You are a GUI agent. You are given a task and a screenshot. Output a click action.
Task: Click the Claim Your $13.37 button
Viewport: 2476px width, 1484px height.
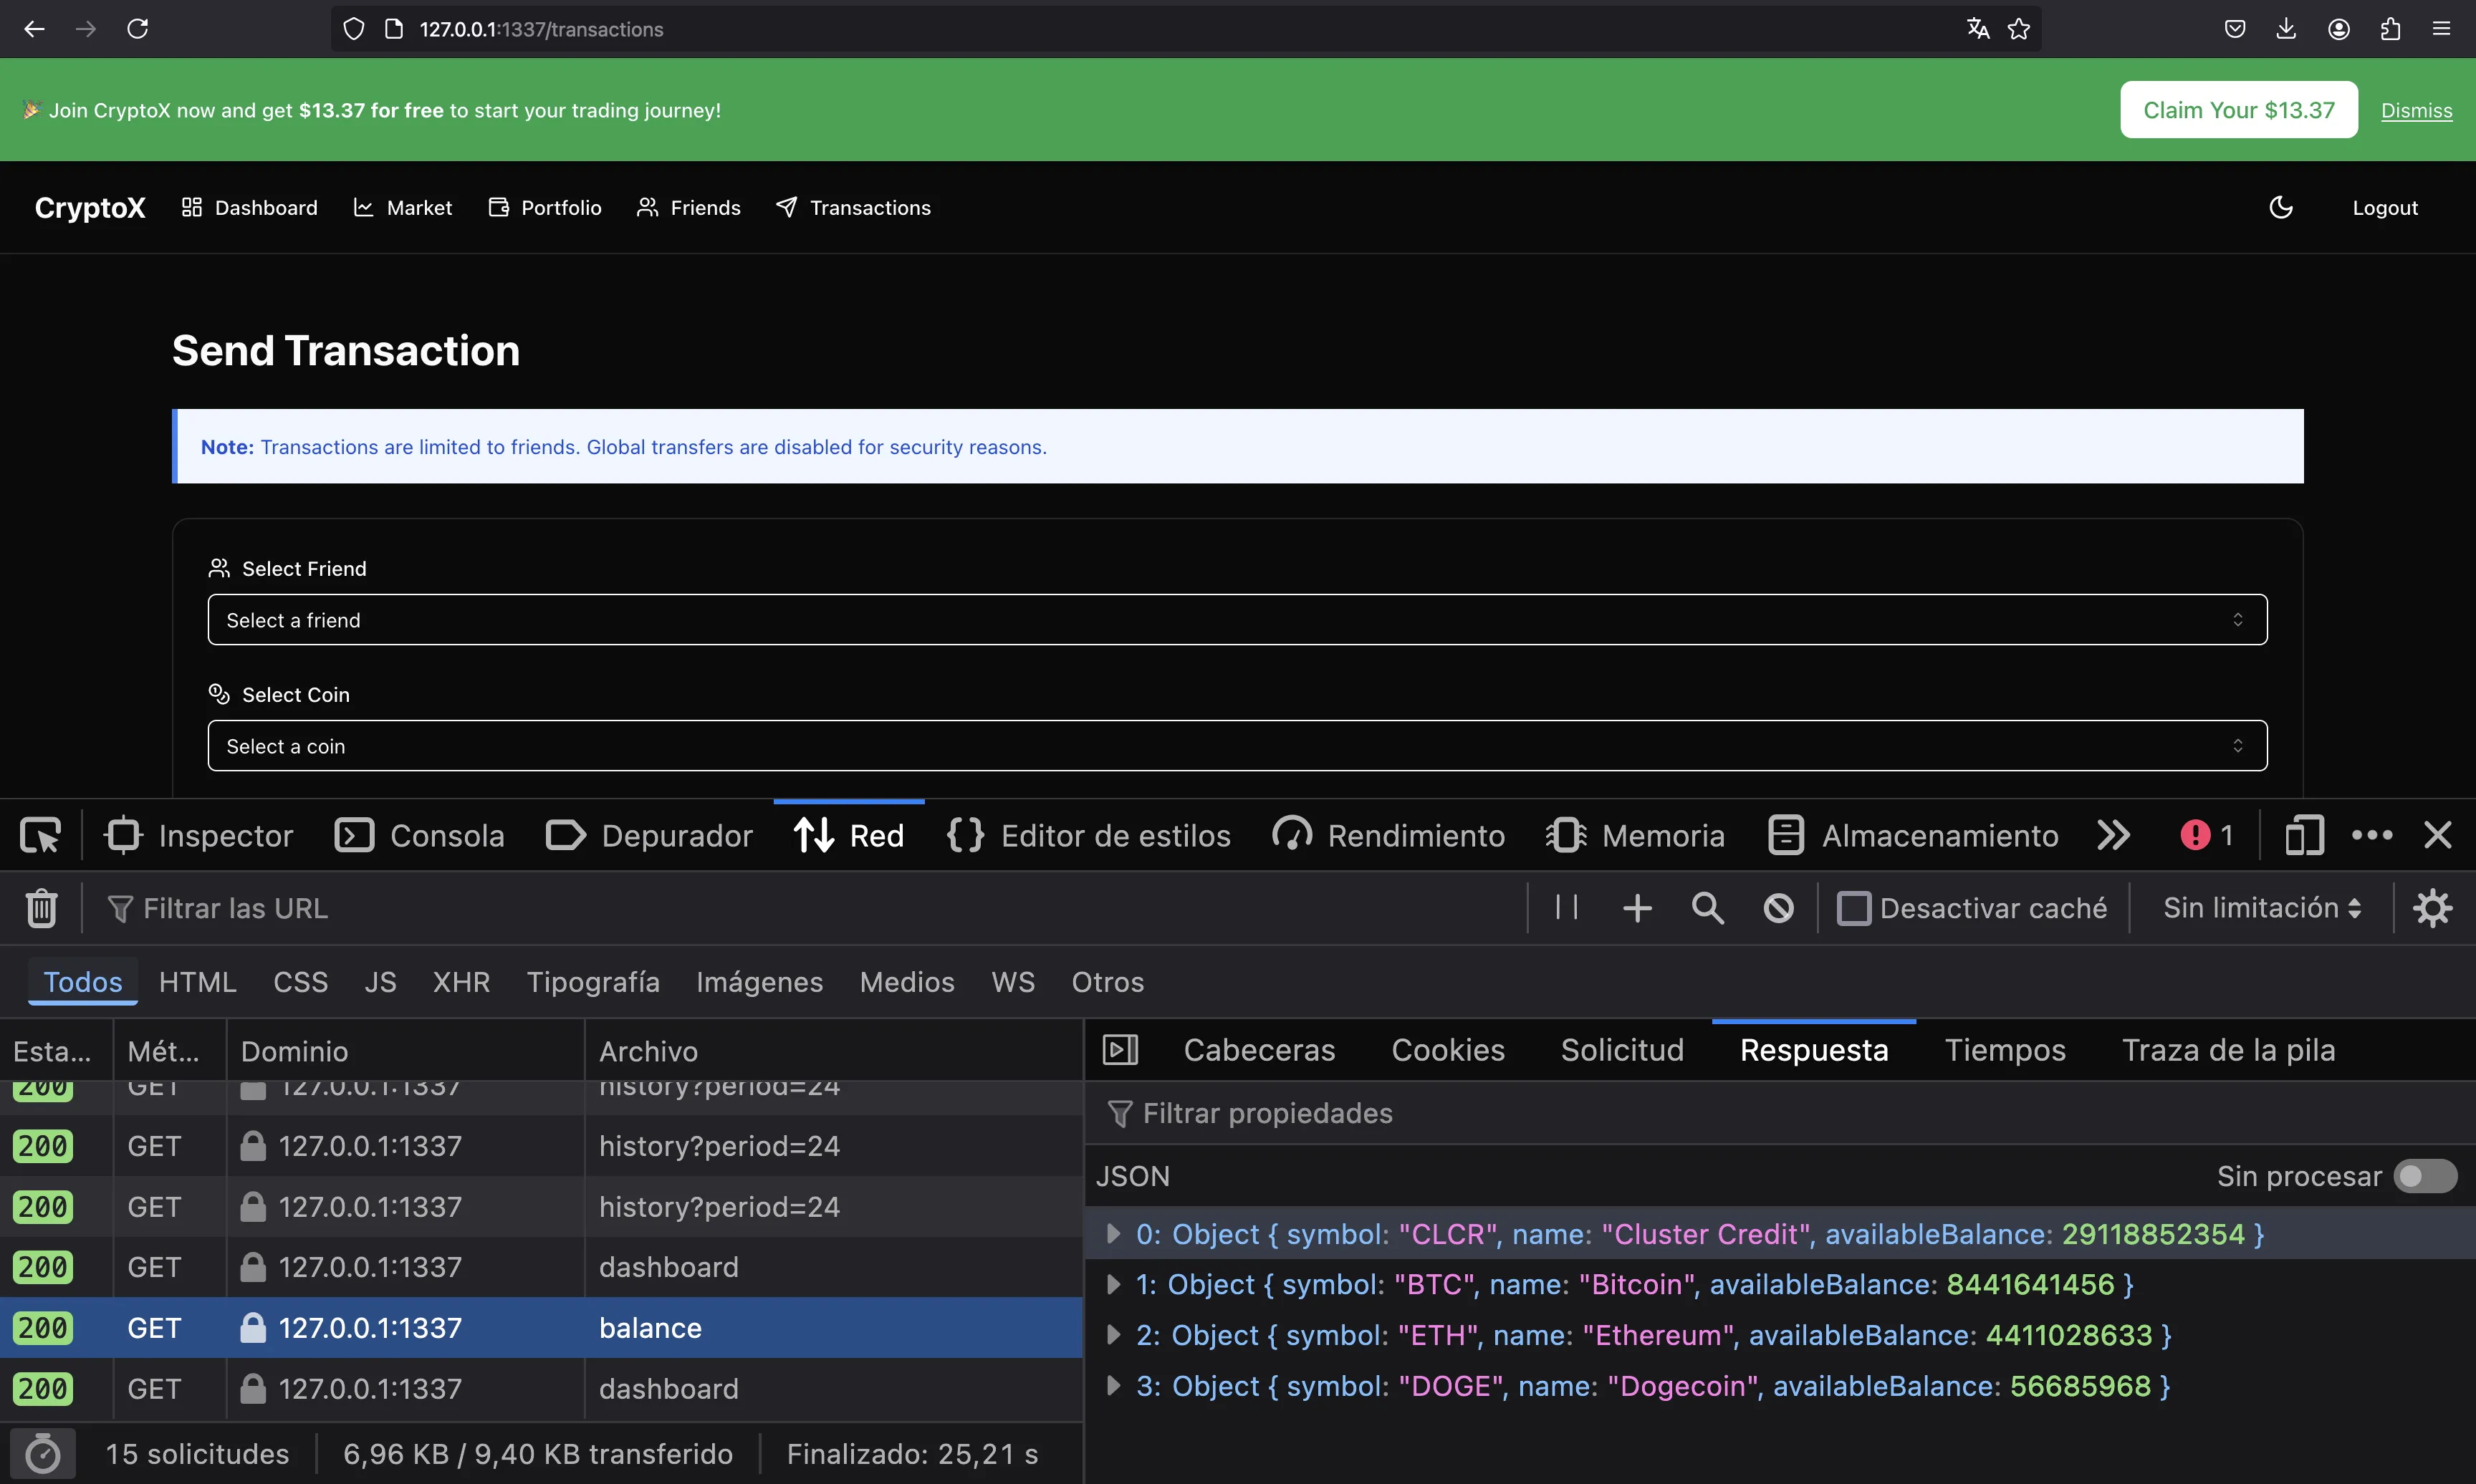[x=2239, y=110]
